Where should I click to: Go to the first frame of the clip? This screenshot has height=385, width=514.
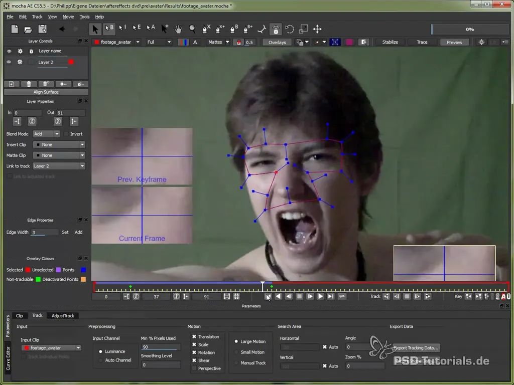[268, 297]
